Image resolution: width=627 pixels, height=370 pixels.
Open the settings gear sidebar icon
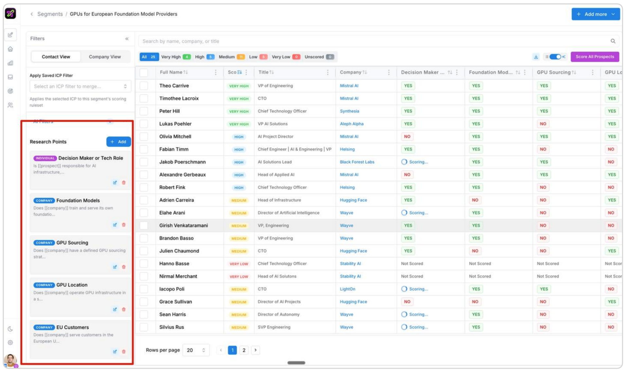click(x=10, y=342)
